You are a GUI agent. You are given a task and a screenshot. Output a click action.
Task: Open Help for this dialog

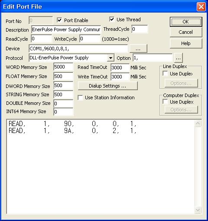(186, 43)
